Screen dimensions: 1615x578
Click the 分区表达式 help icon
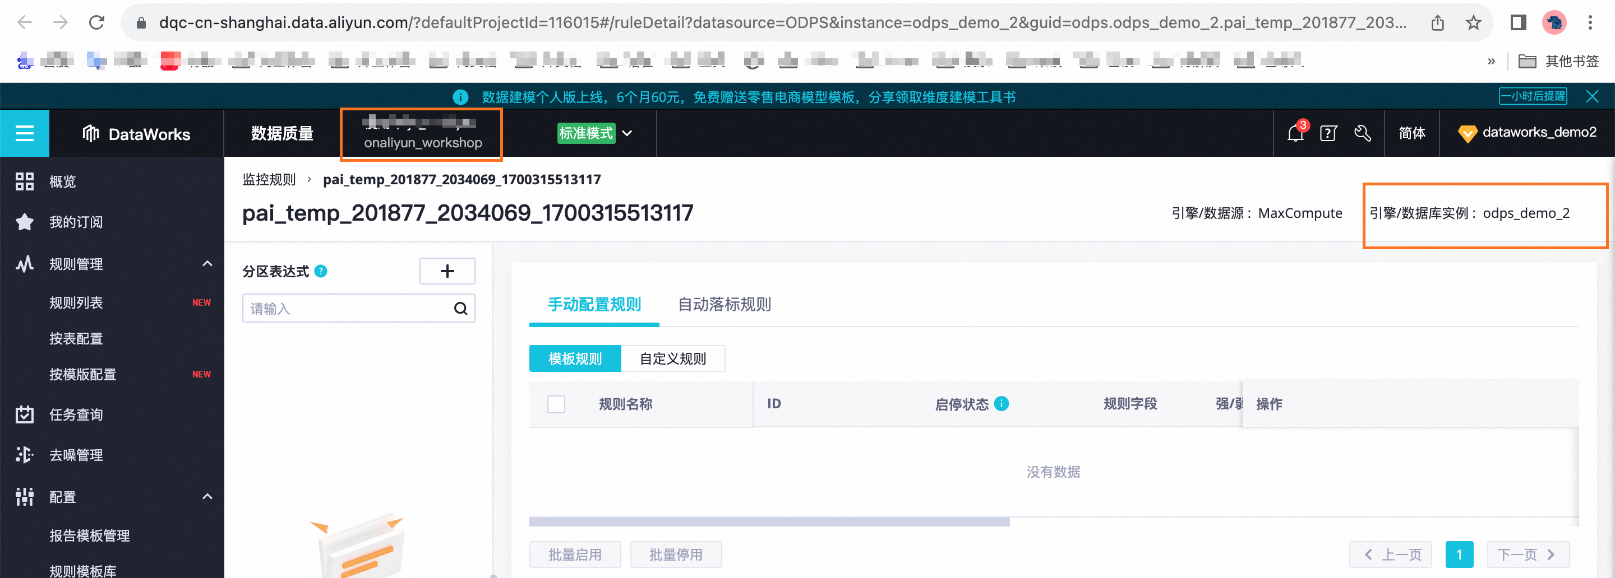click(x=321, y=271)
